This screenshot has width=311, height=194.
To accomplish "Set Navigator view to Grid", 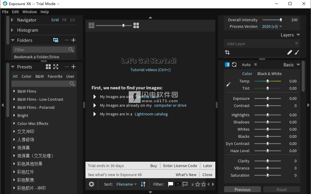I will tap(55, 20).
